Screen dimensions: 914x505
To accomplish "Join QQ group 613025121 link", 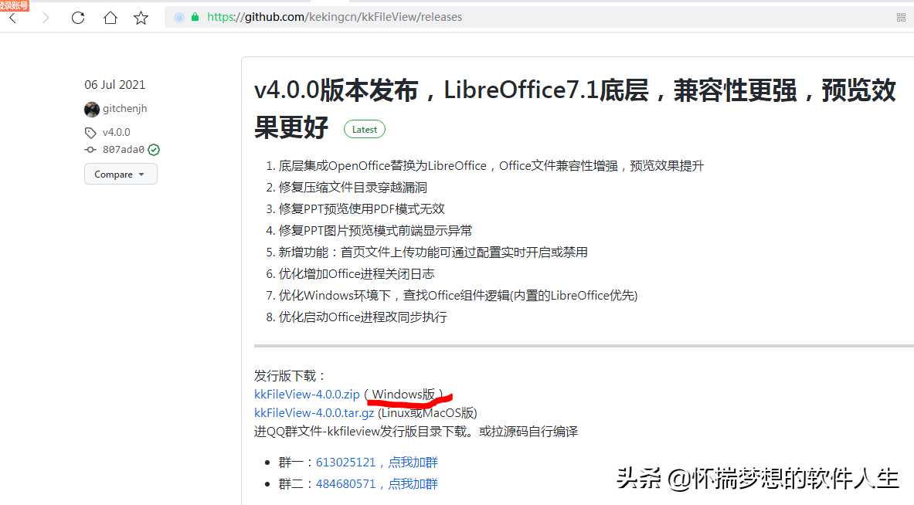I will pos(376,463).
